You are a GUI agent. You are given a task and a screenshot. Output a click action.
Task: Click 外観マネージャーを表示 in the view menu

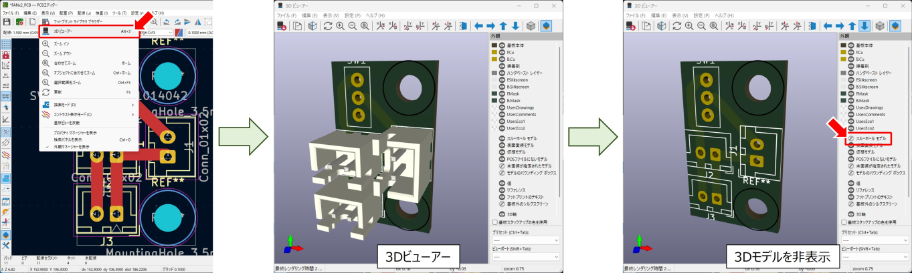(x=71, y=146)
